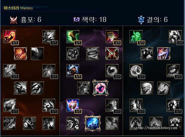Select the large pink swirl keystone mastery

101,88
